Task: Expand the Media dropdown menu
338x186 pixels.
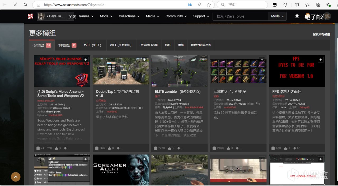Action: click(153, 16)
